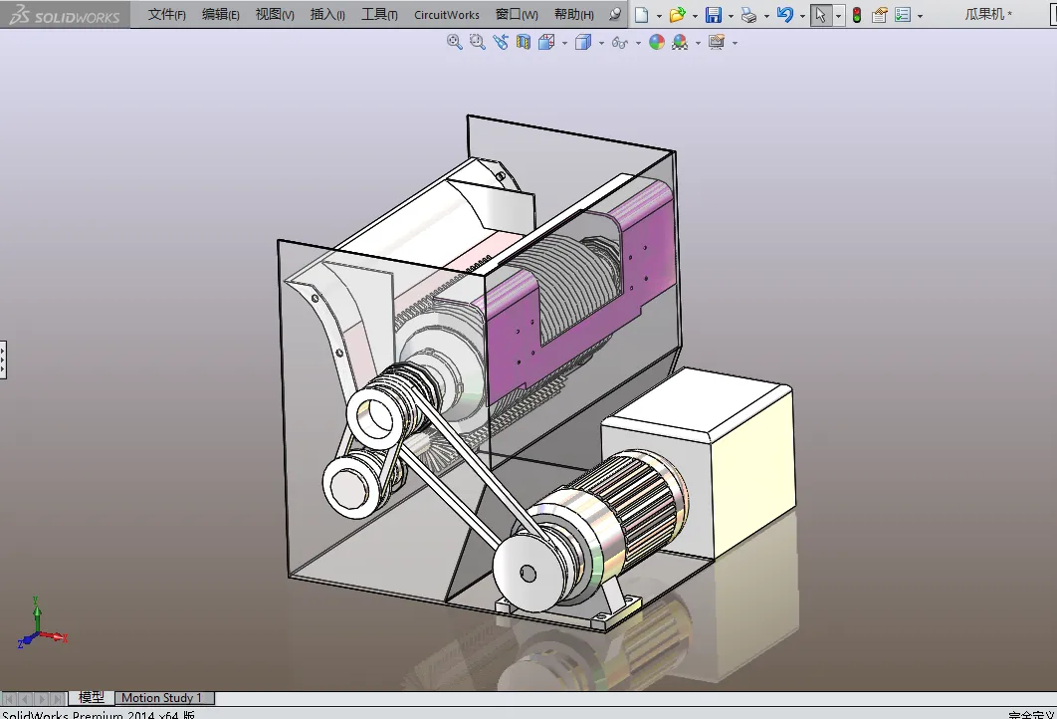Open the 窗口(W) menu
The height and width of the screenshot is (719, 1057).
(517, 14)
